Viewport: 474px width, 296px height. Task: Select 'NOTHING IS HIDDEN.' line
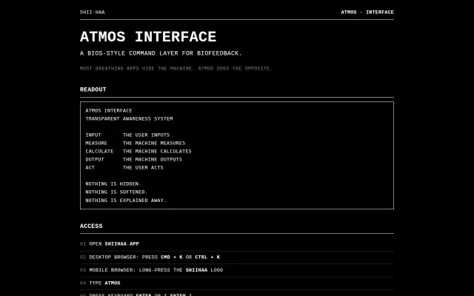113,184
